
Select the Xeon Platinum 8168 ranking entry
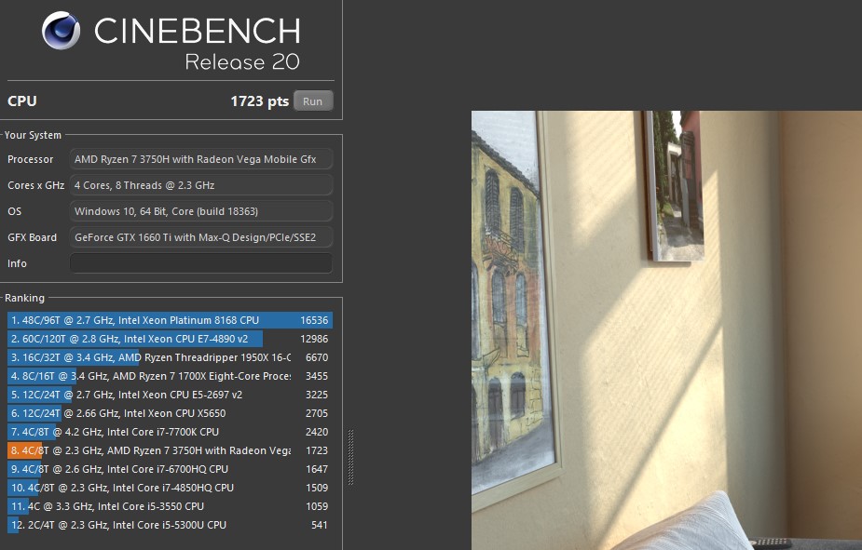tap(170, 320)
